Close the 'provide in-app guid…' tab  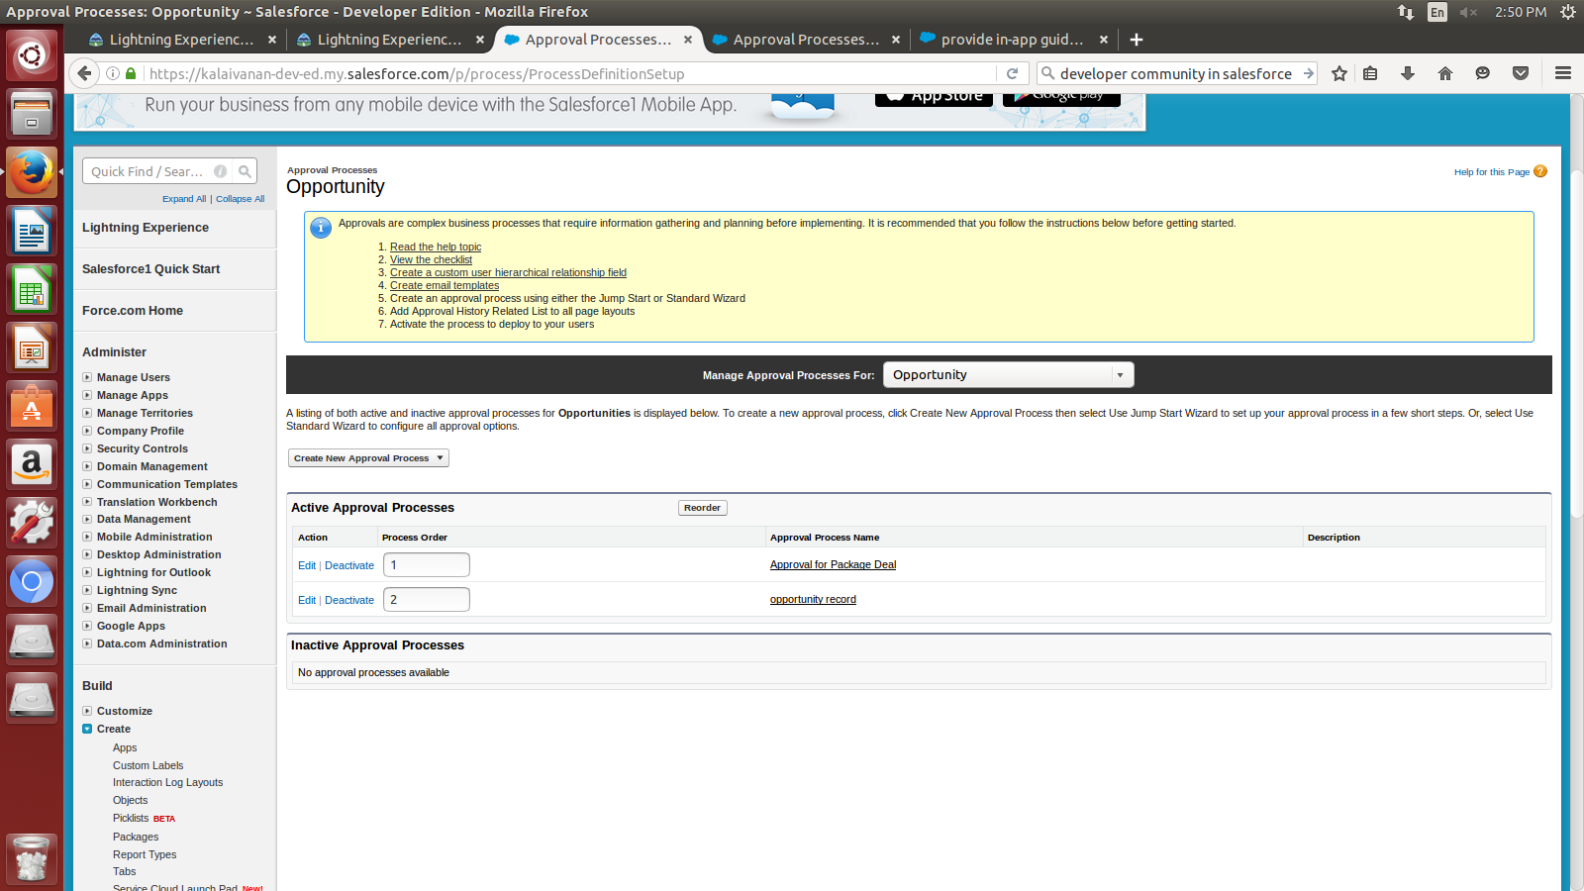click(1104, 40)
